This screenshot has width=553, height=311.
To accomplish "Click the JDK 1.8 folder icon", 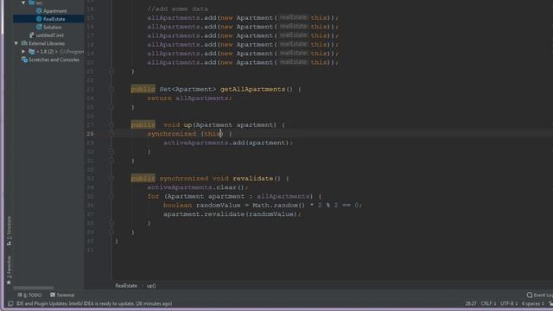I will click(32, 52).
